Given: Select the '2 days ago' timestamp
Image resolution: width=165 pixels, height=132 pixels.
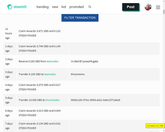Looking at the screenshot, I should click(9, 61).
